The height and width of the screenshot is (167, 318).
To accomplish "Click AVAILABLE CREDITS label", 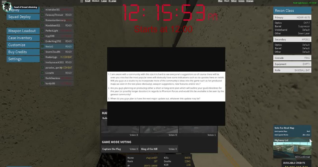I will 294,163.
